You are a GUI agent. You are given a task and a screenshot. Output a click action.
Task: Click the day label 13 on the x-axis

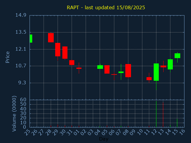coord(161,132)
